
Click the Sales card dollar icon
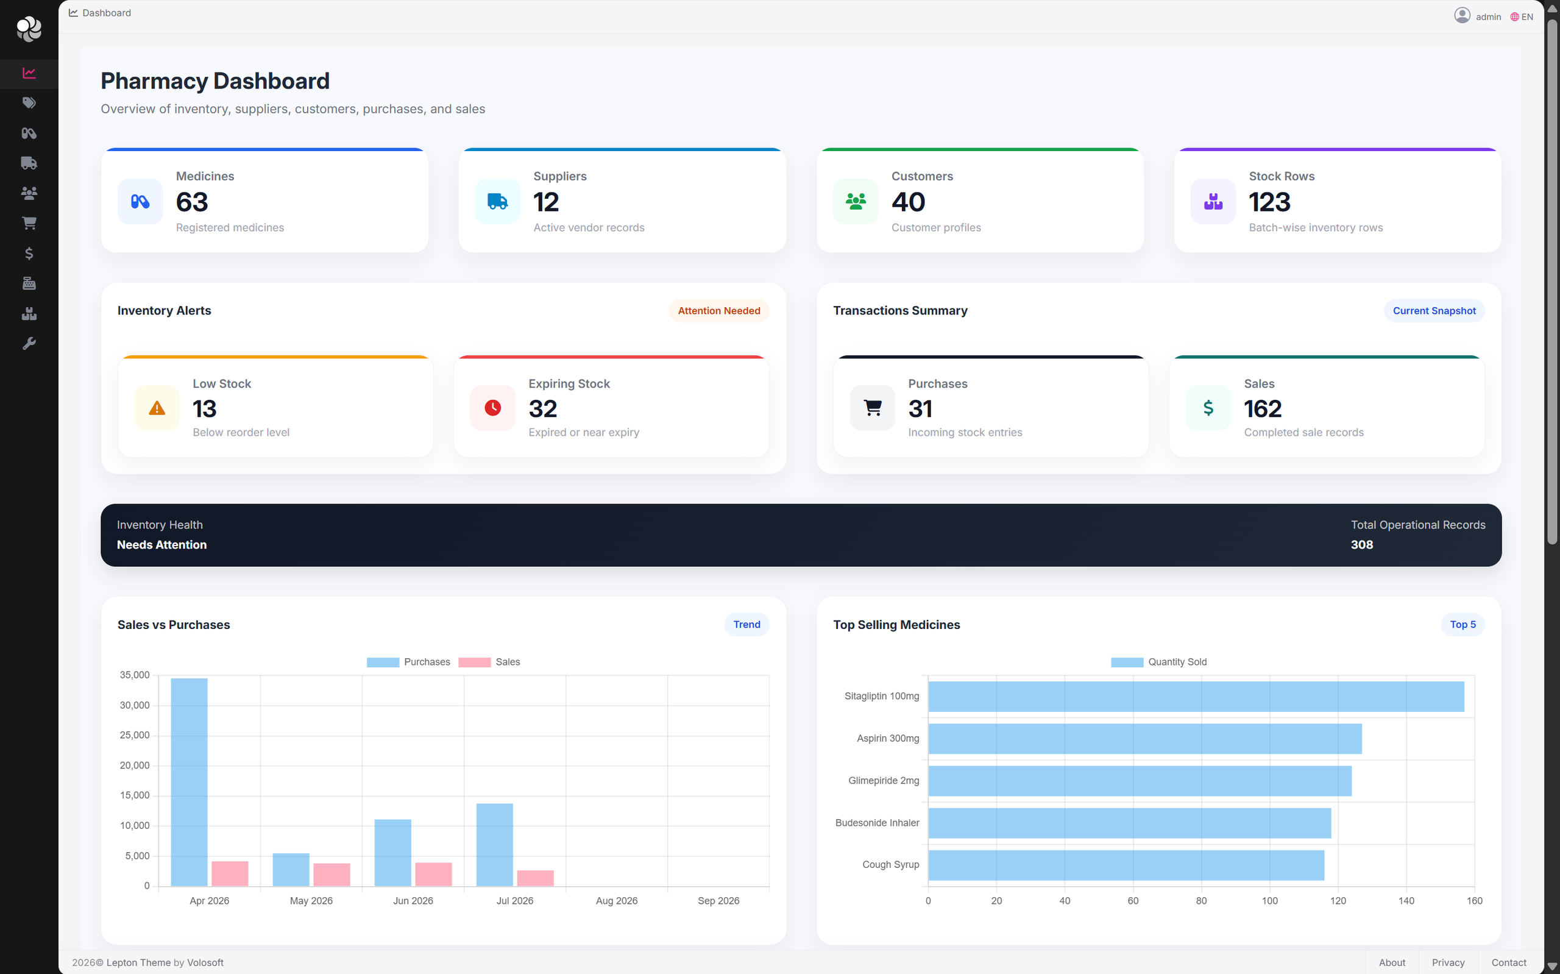(1208, 408)
